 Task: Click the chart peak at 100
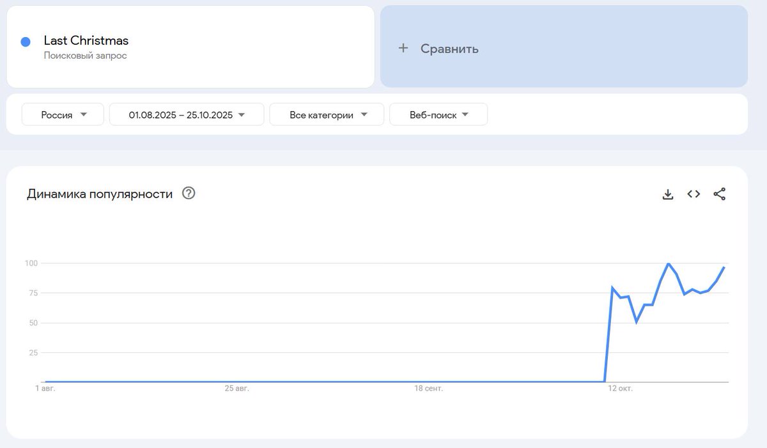[x=668, y=263]
